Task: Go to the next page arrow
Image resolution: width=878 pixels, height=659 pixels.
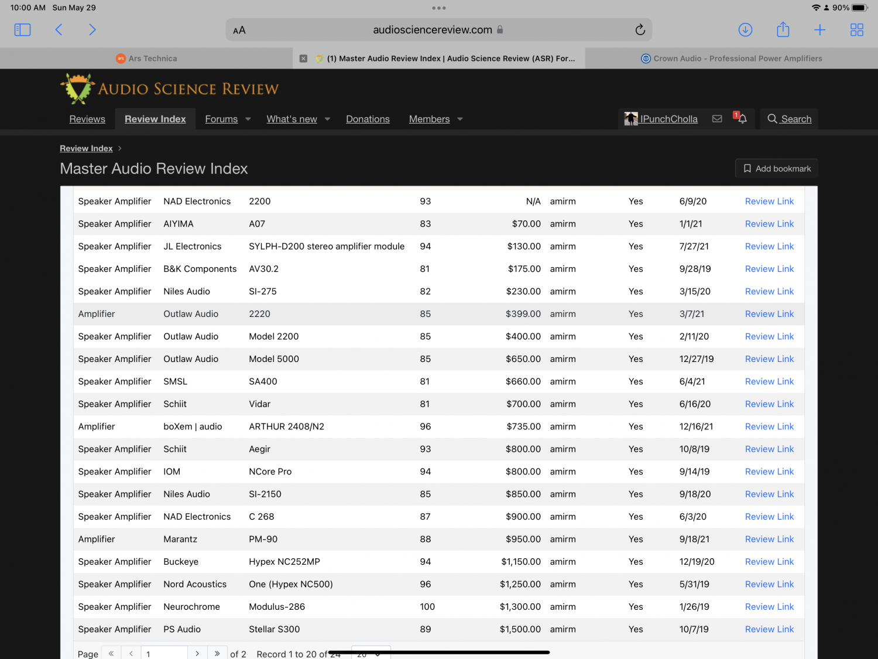Action: coord(197,653)
